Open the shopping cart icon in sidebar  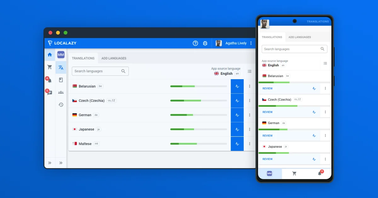pyautogui.click(x=49, y=67)
